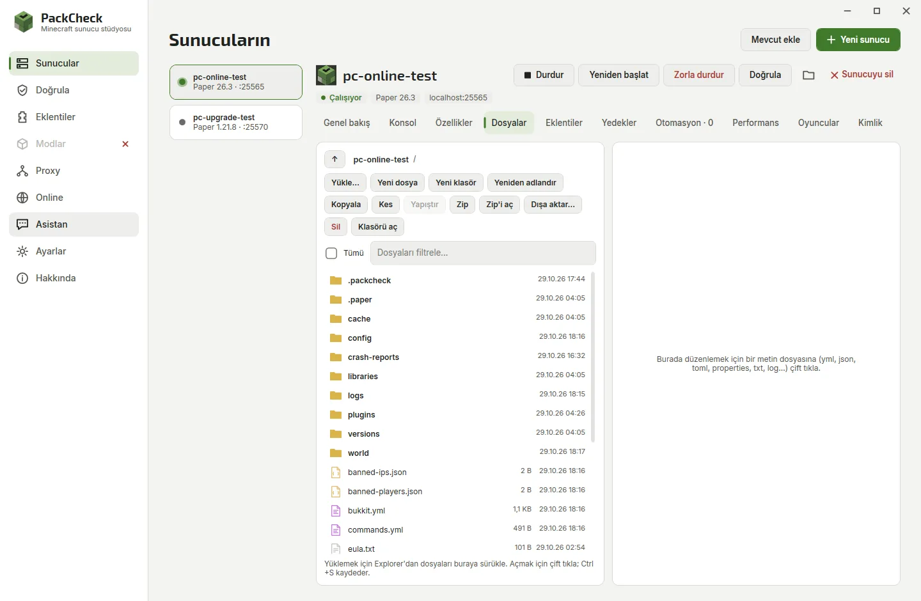Click the Mevcut ekle button
Image resolution: width=921 pixels, height=601 pixels.
click(775, 40)
